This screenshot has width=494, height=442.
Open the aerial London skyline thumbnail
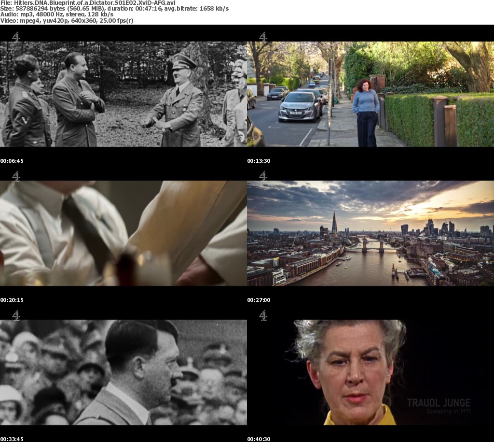coord(370,233)
